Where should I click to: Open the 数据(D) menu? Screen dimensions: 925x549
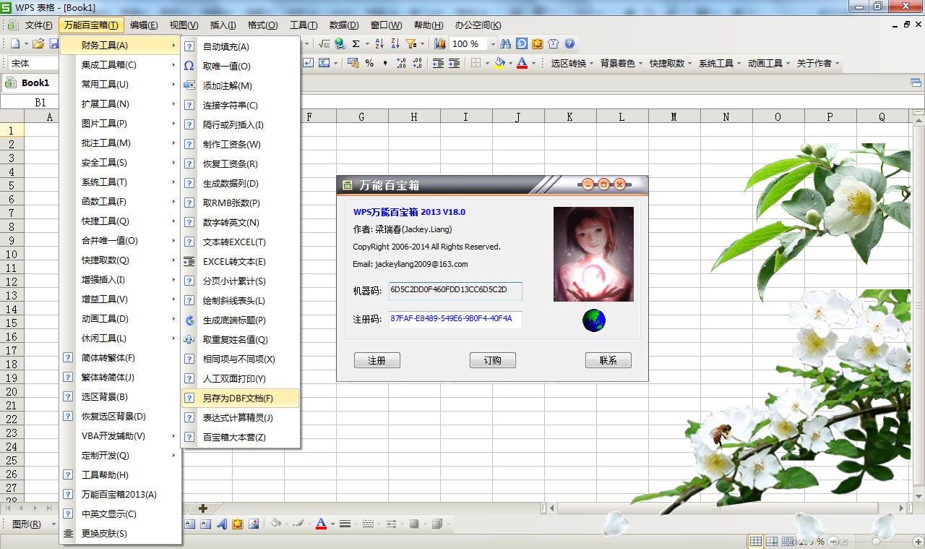tap(344, 25)
